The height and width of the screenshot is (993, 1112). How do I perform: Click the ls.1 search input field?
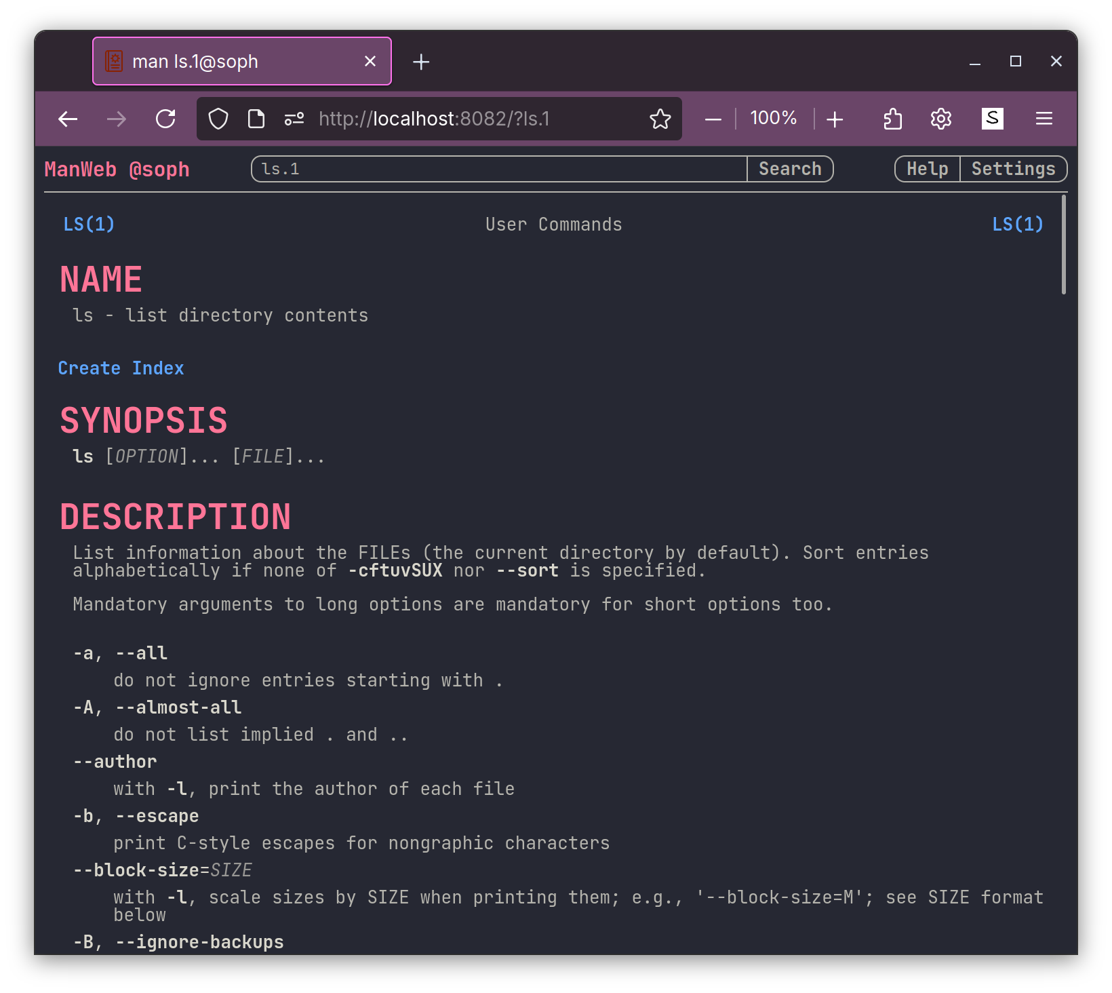[x=499, y=169]
